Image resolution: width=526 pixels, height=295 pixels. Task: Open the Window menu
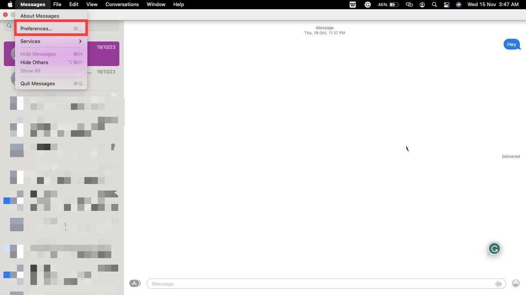coord(156,5)
